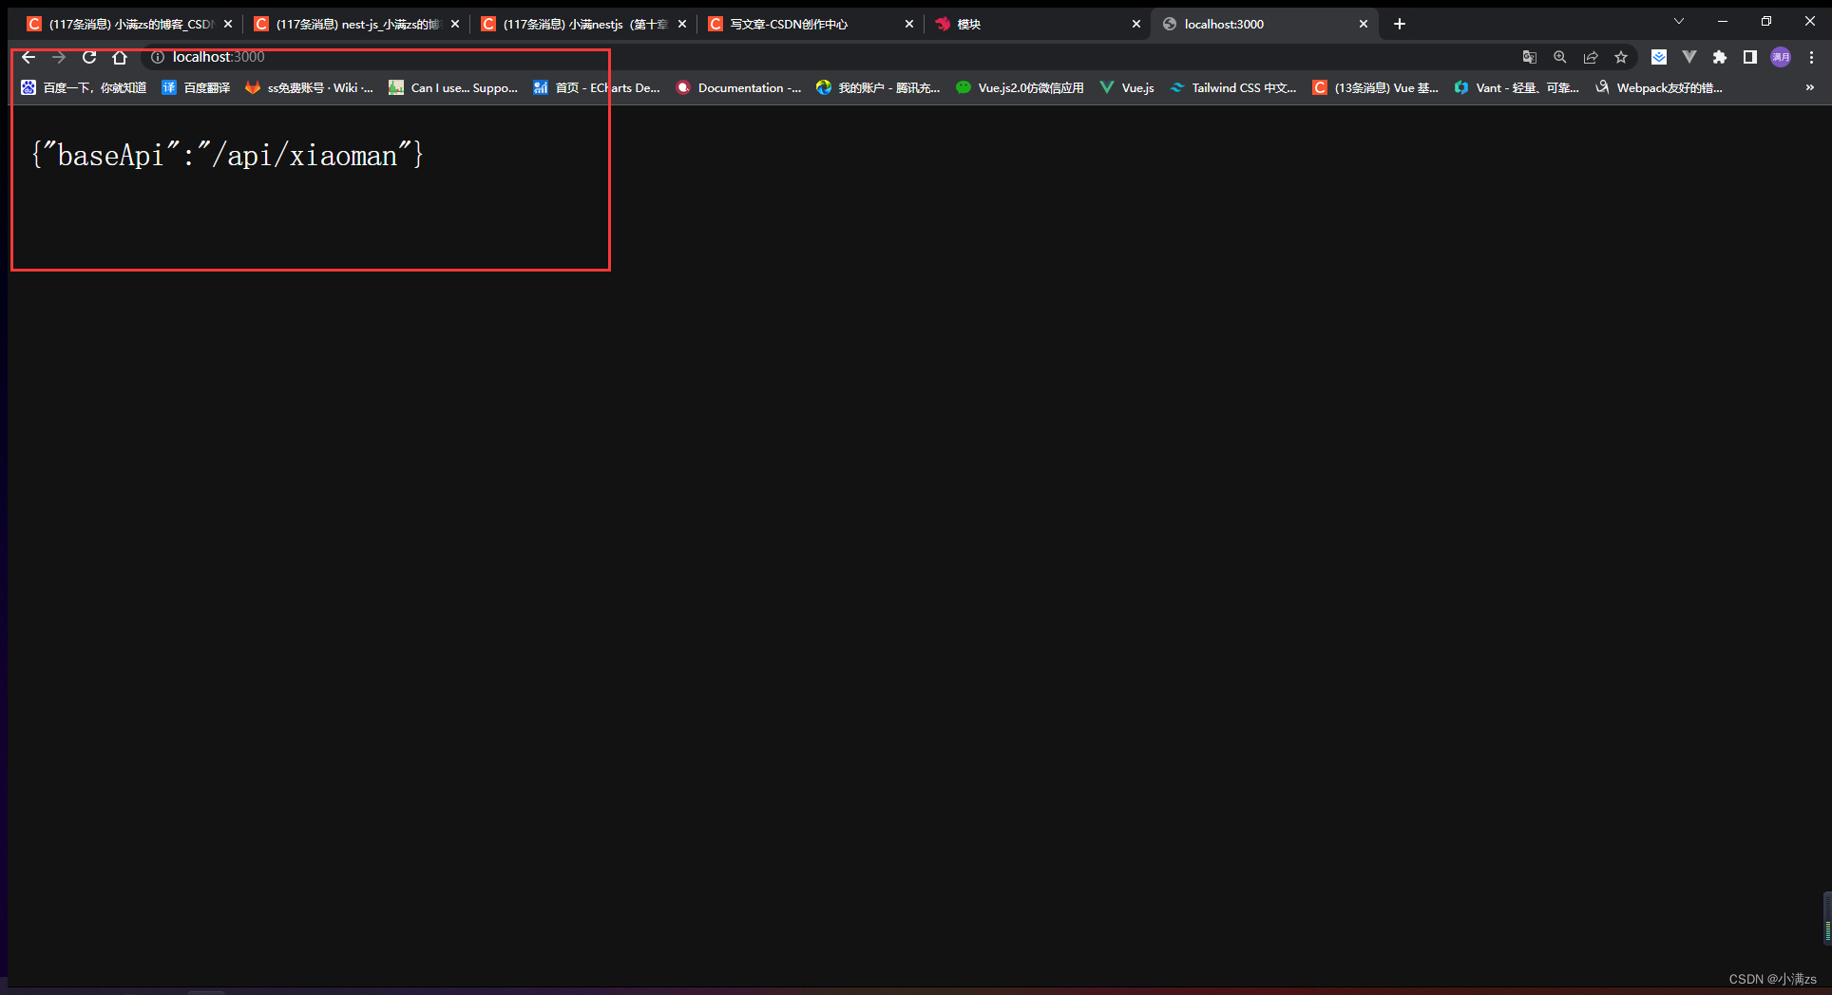Screen dimensions: 1832x995
Task: Open the 我的账户 - 腾讯充 bookmark
Action: (878, 87)
